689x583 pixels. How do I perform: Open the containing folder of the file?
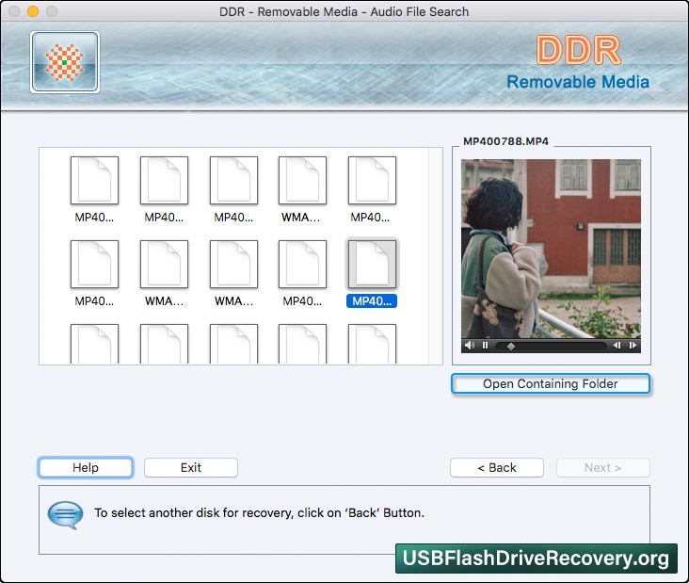pos(550,384)
